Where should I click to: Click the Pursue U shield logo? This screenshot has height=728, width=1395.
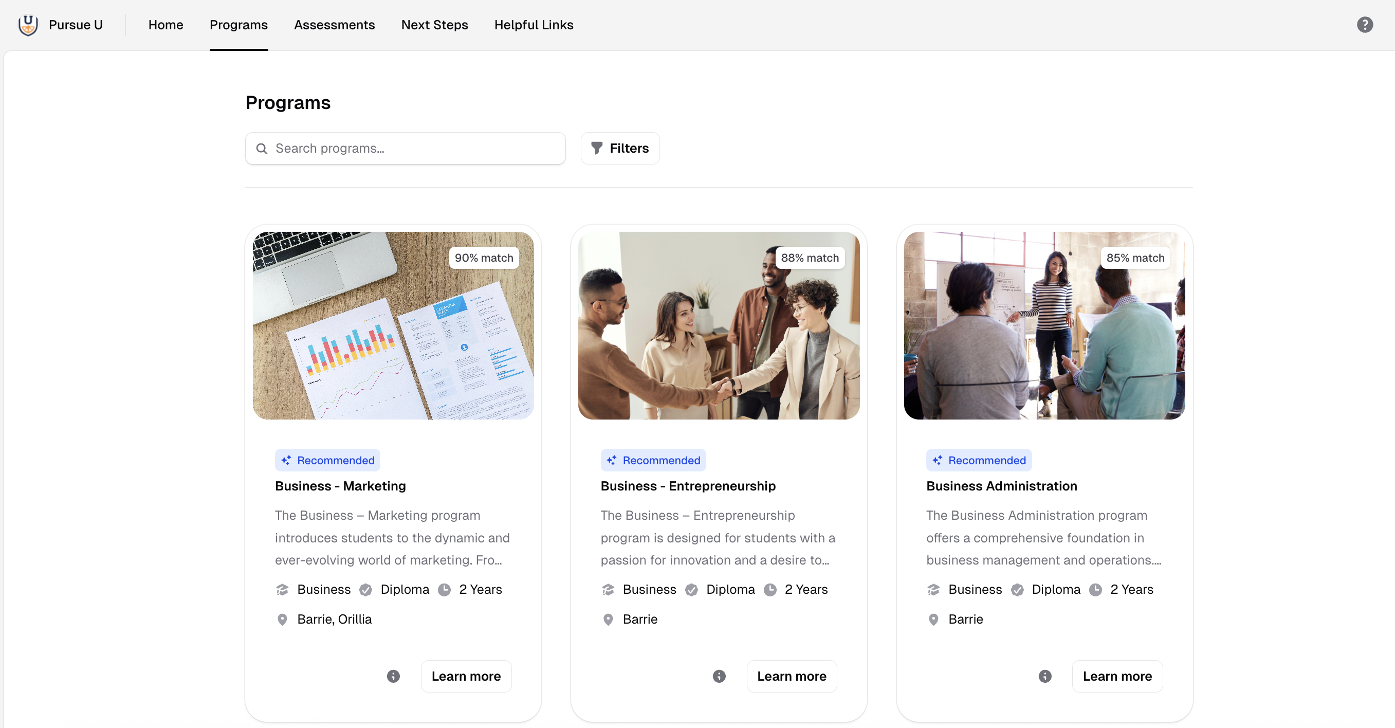point(28,25)
